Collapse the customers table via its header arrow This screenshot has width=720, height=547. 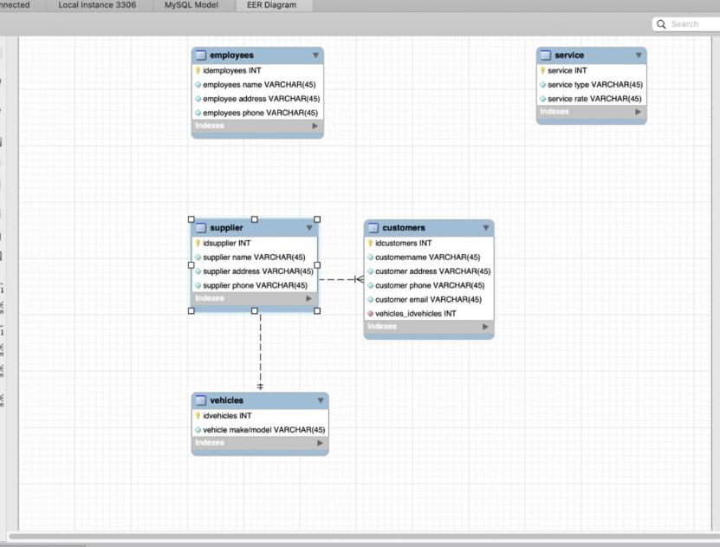(487, 227)
